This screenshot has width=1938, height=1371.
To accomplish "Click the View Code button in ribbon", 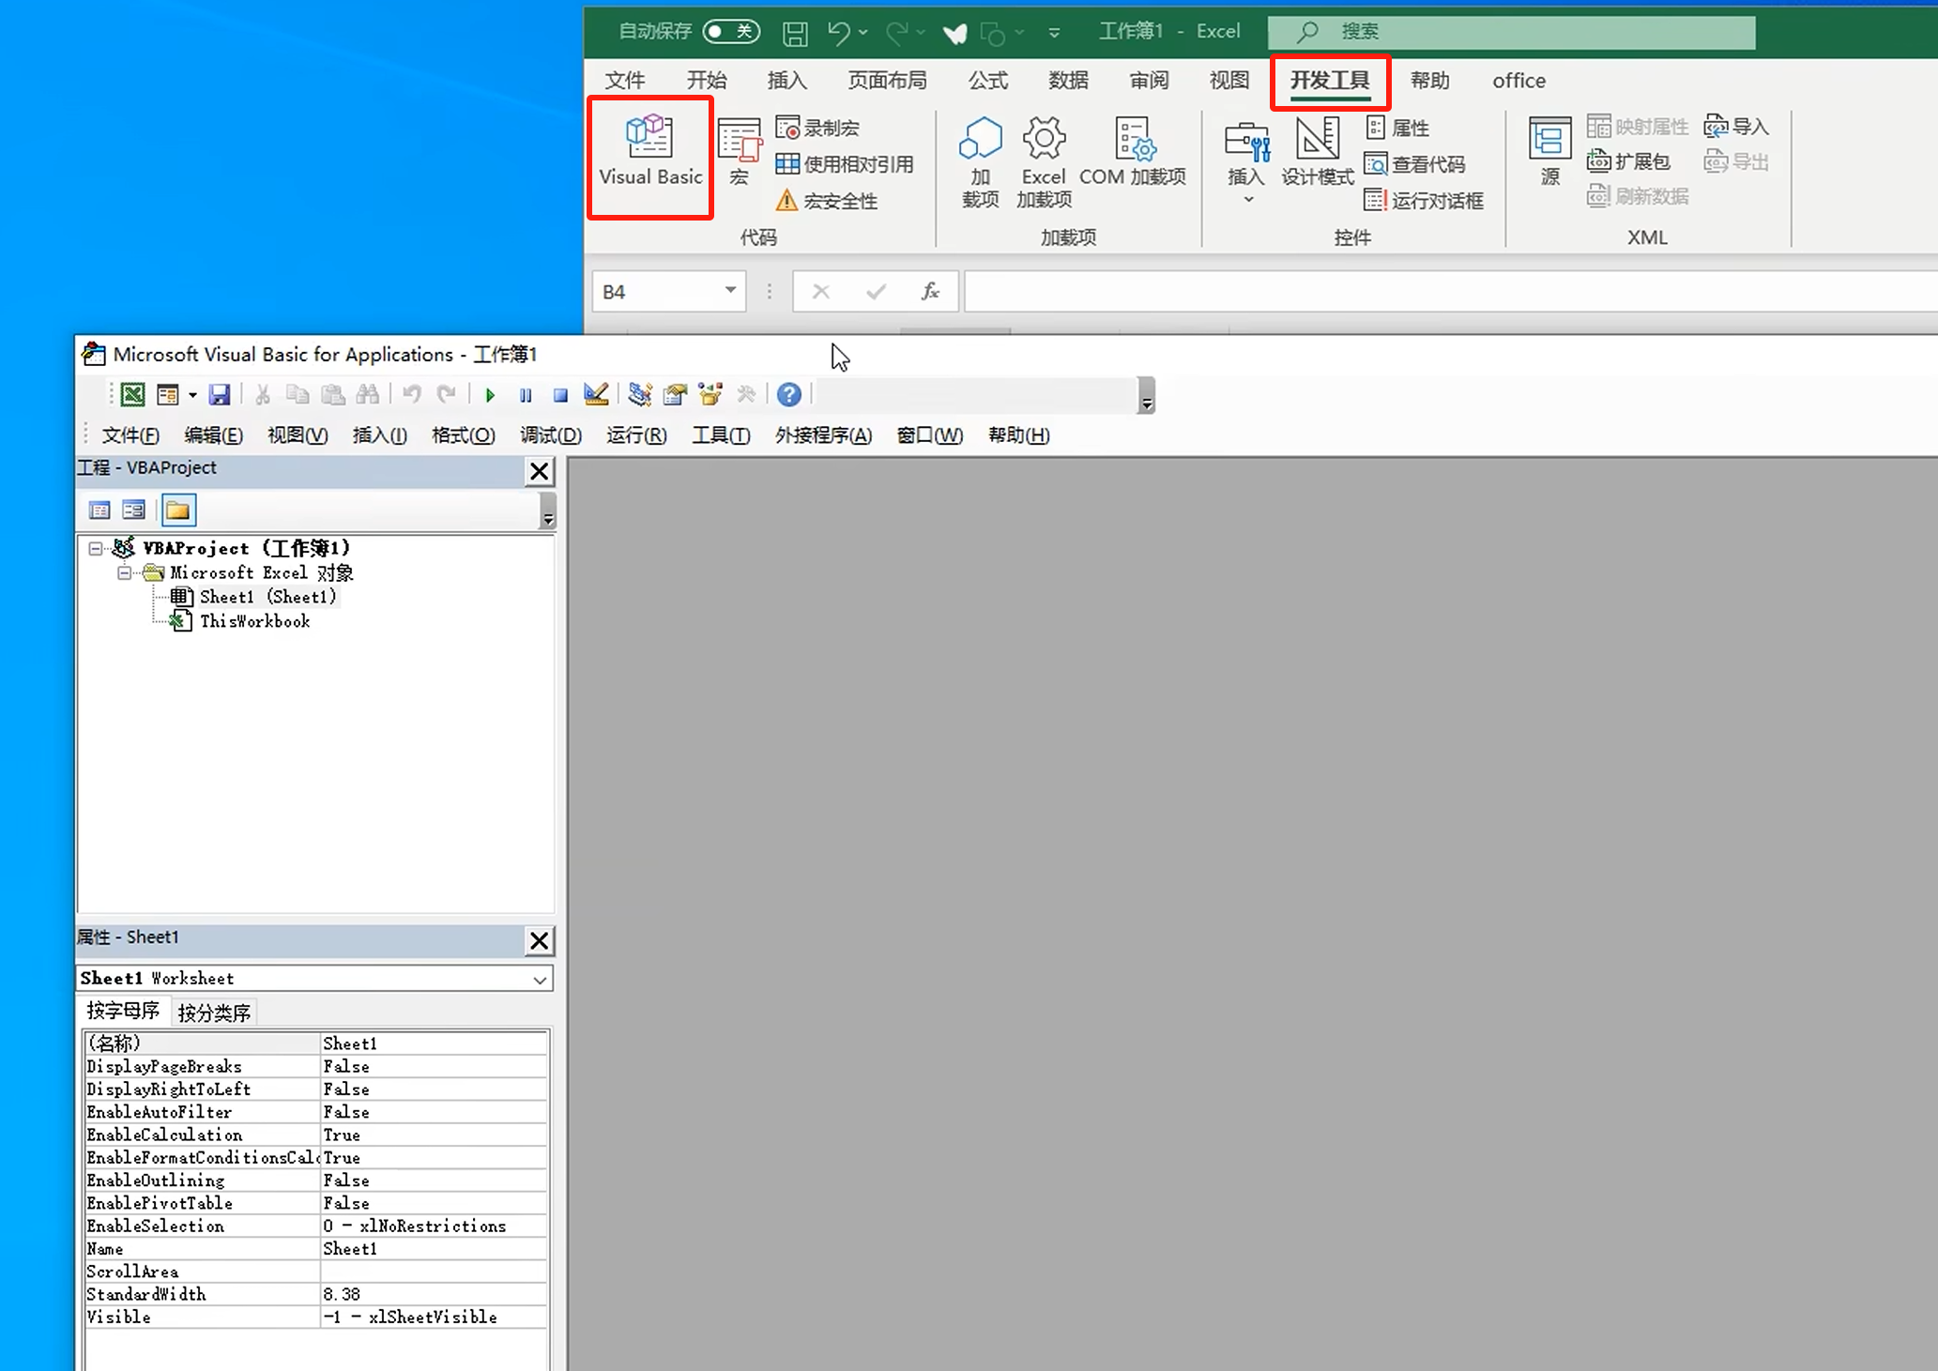I will click(1415, 164).
